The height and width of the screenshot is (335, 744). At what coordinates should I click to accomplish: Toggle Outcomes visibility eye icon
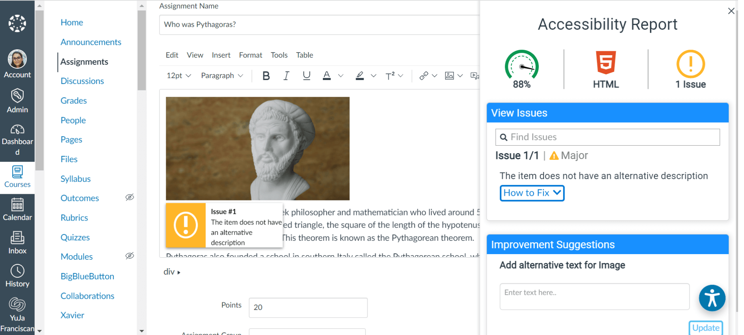[x=129, y=197]
